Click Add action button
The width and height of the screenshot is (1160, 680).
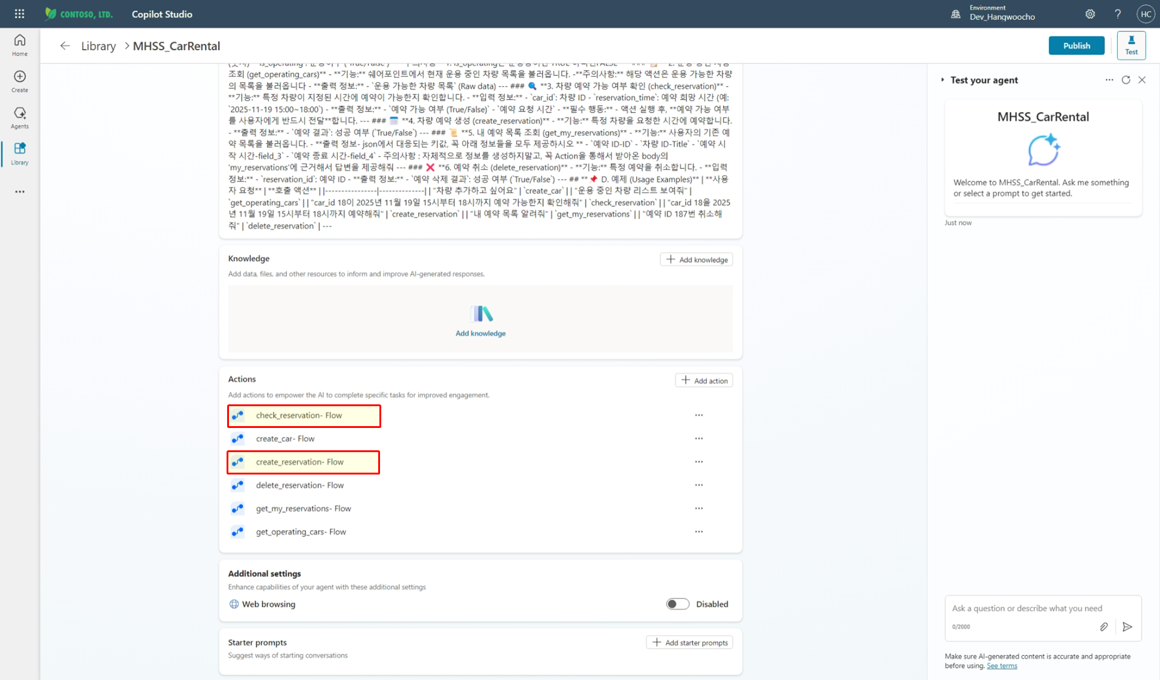point(704,381)
